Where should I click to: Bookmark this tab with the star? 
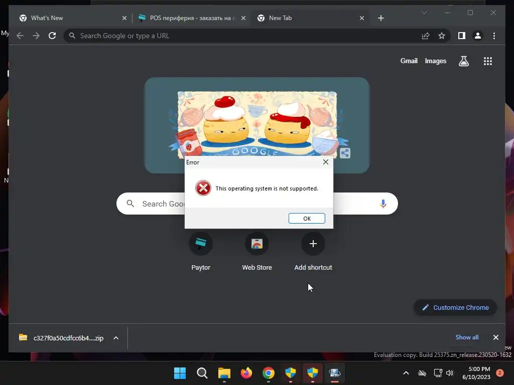pyautogui.click(x=442, y=36)
